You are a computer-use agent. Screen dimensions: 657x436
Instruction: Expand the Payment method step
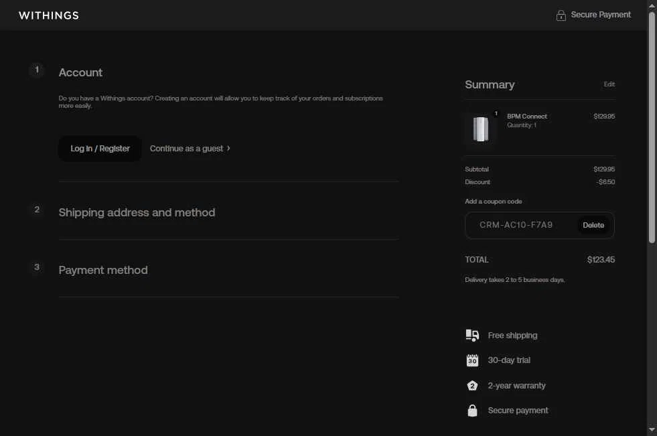coord(103,270)
